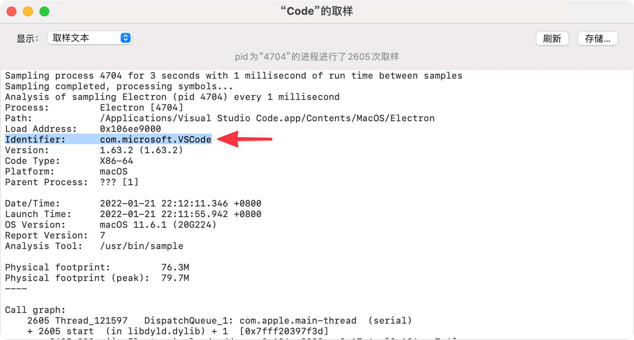This screenshot has height=340, width=634.
Task: Minimize the sampling window with yellow button
Action: pos(28,11)
